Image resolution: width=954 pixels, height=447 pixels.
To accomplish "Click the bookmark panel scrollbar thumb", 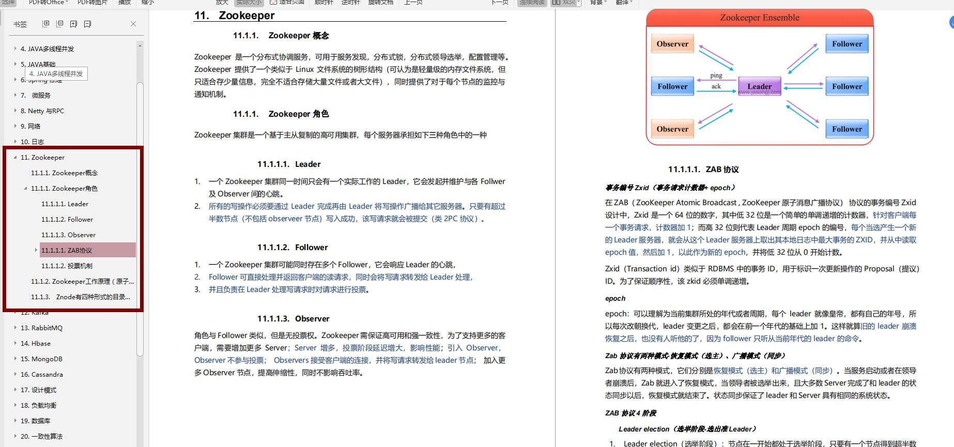I will pyautogui.click(x=140, y=219).
